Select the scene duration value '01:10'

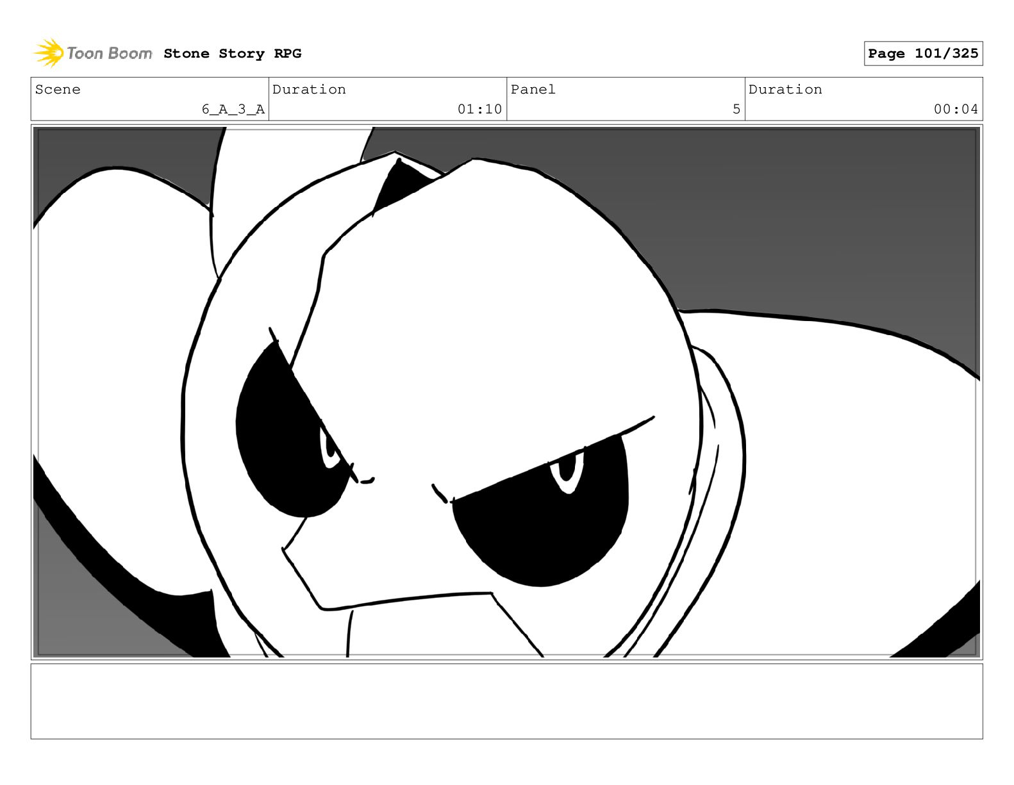(x=479, y=110)
